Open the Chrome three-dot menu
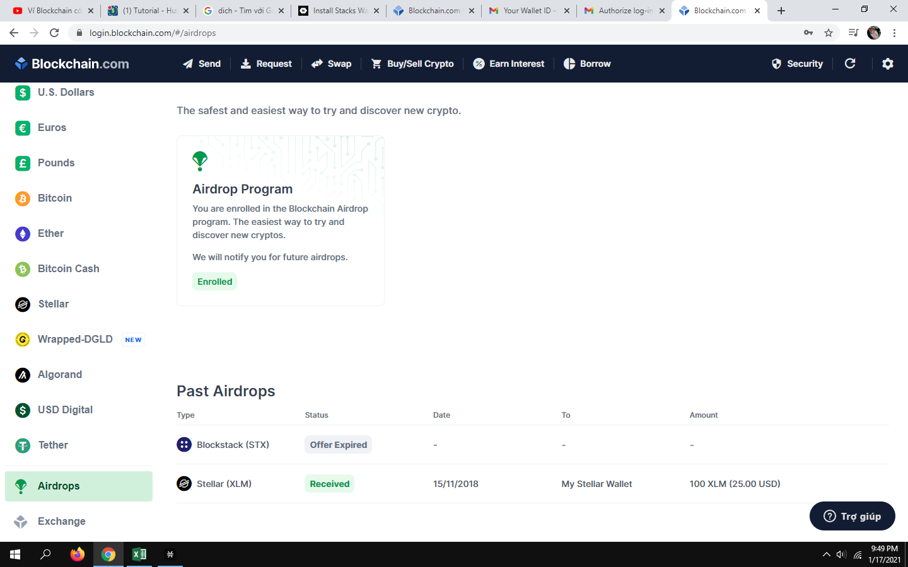 894,33
